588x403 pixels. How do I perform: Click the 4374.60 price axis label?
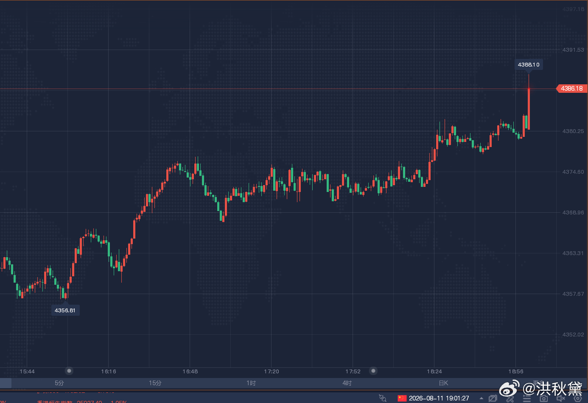(x=573, y=172)
